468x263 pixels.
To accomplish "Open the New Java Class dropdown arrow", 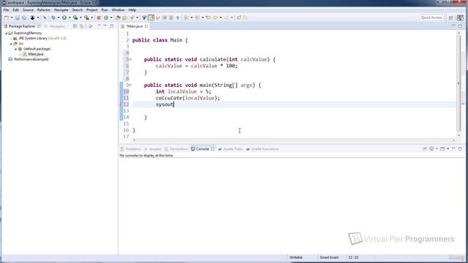I will [111, 18].
